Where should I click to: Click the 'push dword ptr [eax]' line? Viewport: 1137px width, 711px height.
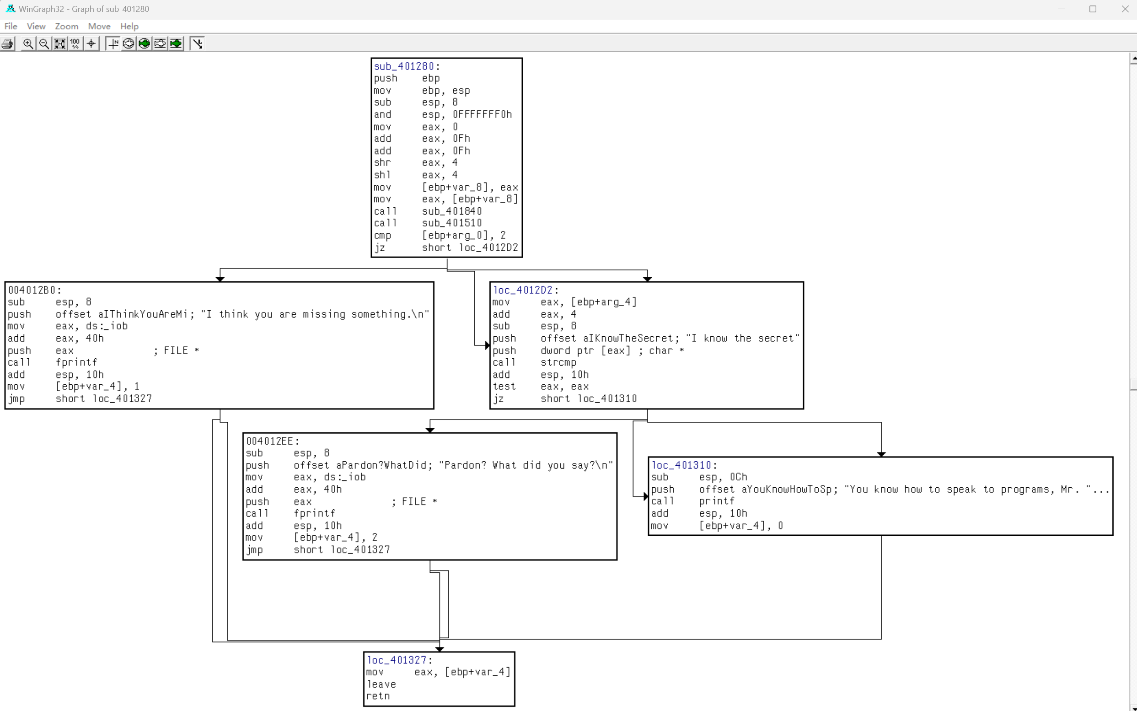click(x=588, y=350)
